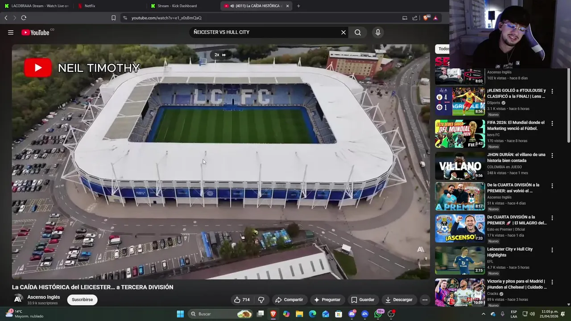The width and height of the screenshot is (571, 321).
Task: Start voice search with the microphone
Action: pyautogui.click(x=378, y=32)
